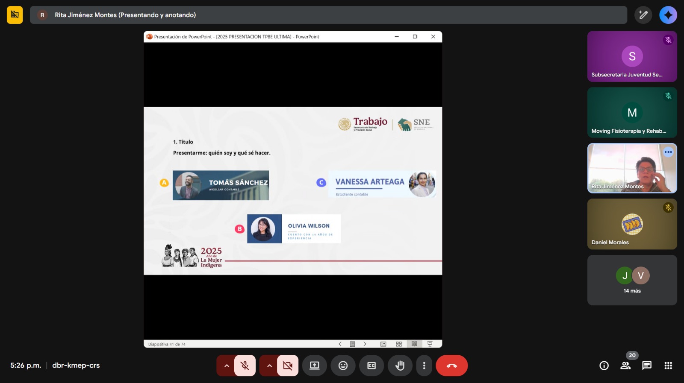The width and height of the screenshot is (684, 383).
Task: Share your screen with Present now button
Action: point(315,365)
